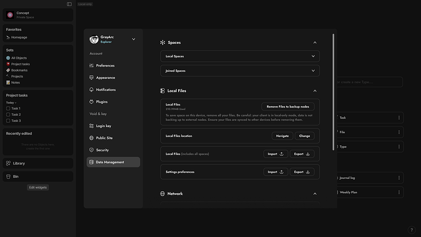
Task: Open the Projects set
Action: 17,76
